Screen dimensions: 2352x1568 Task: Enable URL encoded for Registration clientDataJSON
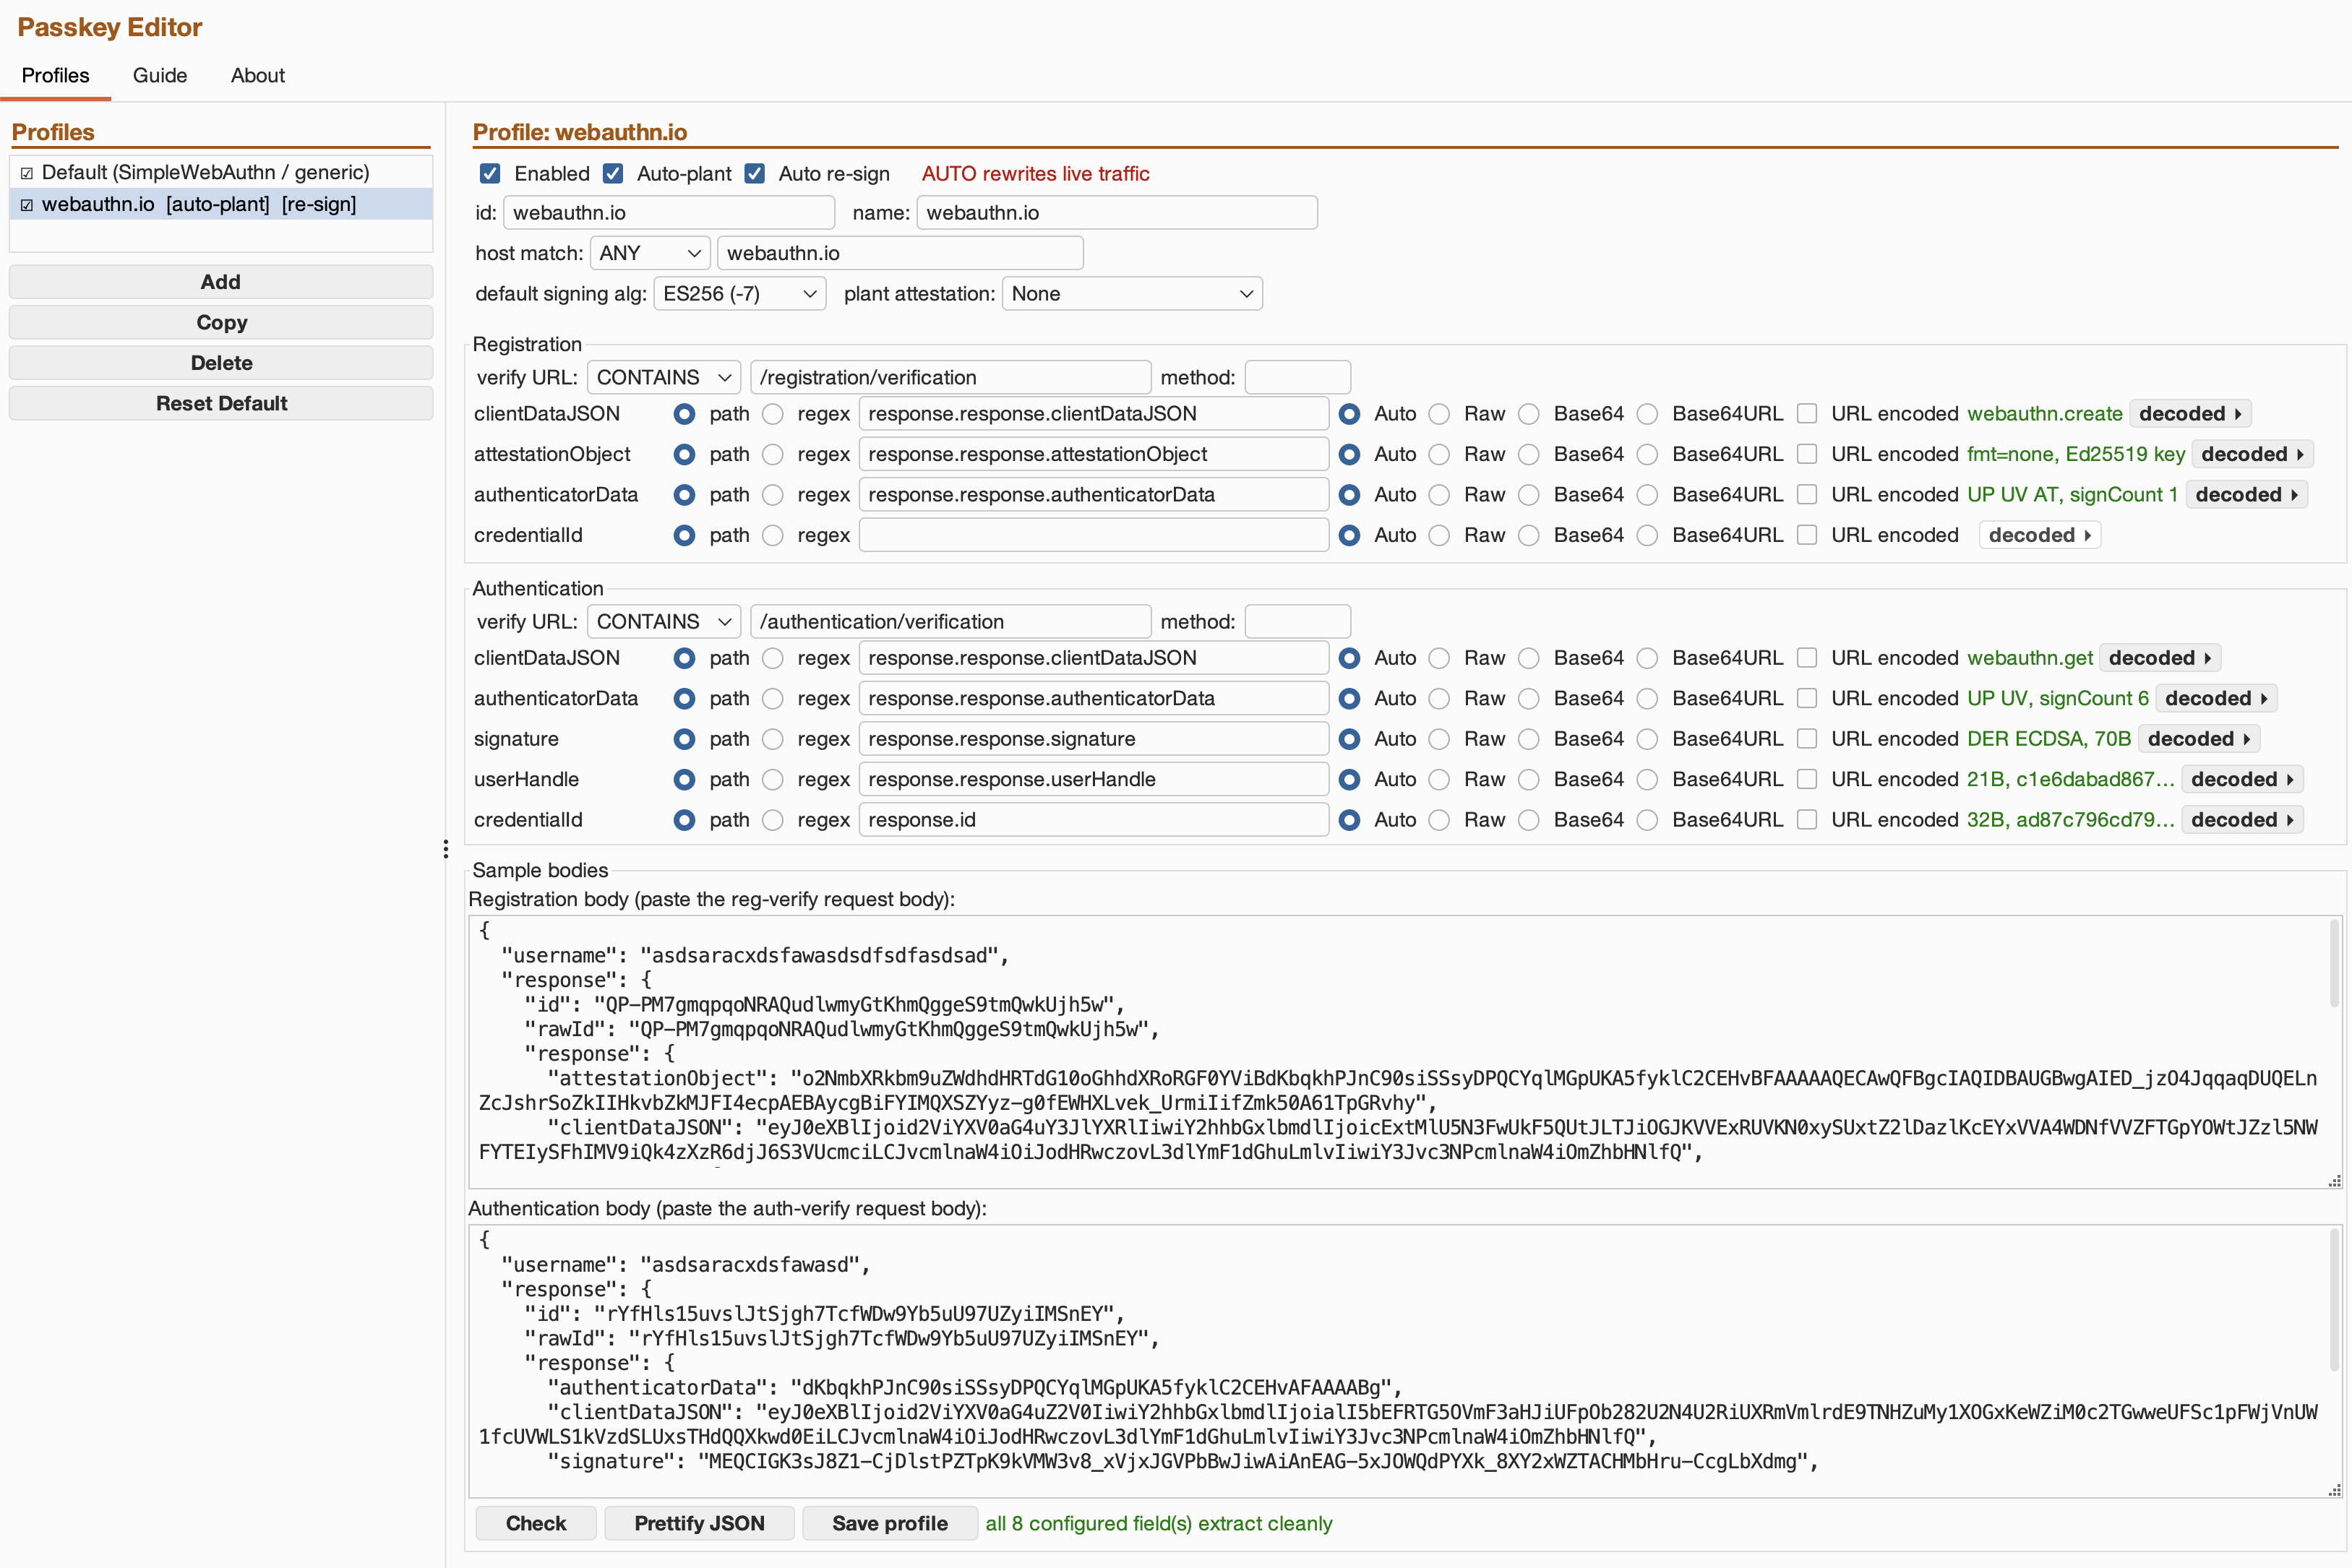[1807, 414]
